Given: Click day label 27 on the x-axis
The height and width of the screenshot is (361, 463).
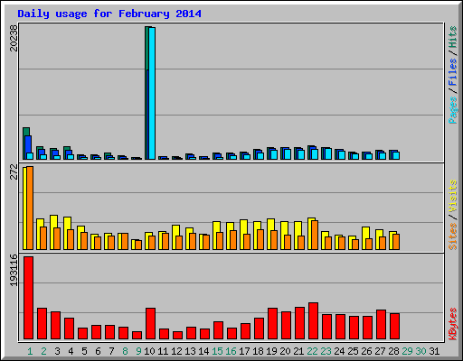Looking at the screenshot, I should click(380, 351).
